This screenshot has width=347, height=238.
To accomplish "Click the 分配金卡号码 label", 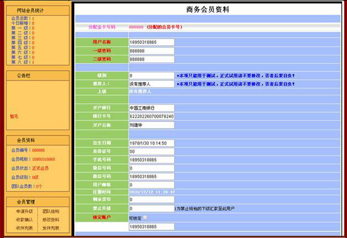I will tap(102, 27).
